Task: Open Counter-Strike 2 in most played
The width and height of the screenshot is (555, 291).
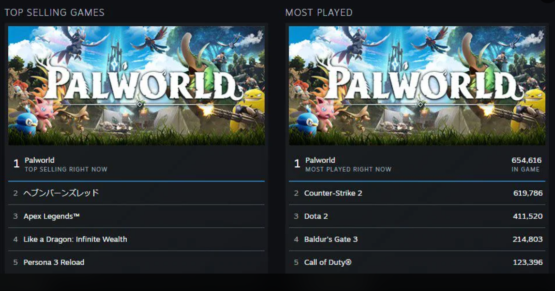Action: click(417, 193)
